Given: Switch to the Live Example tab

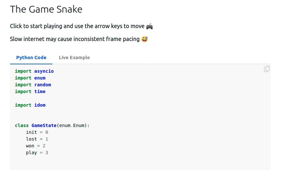Looking at the screenshot, I should click(74, 58).
